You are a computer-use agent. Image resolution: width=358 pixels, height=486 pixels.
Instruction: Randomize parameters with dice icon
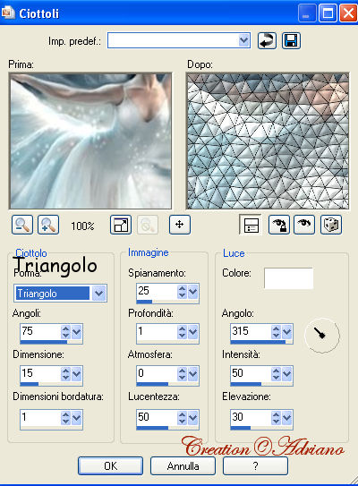click(331, 225)
